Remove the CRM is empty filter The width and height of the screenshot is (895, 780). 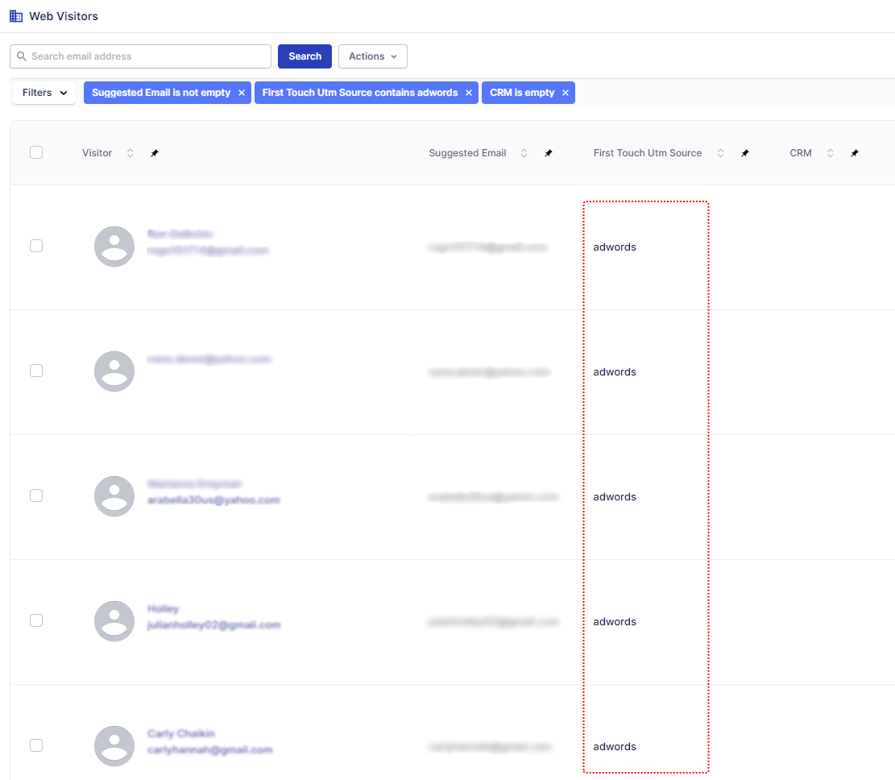click(565, 93)
